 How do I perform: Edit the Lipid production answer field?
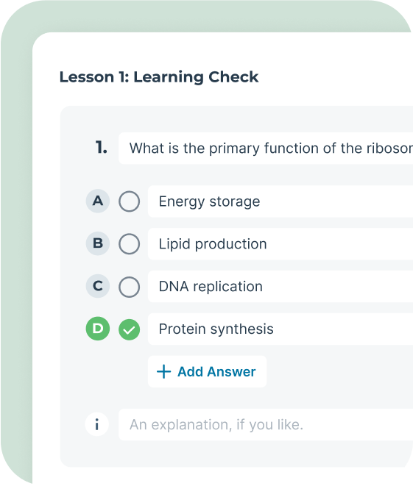(x=280, y=244)
